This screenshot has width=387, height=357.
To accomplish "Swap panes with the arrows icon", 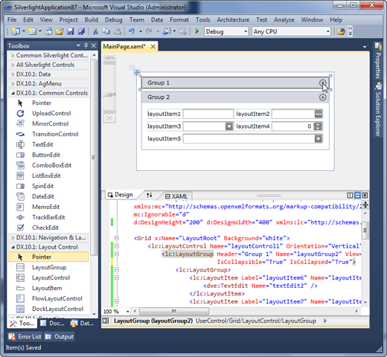I will coord(150,196).
